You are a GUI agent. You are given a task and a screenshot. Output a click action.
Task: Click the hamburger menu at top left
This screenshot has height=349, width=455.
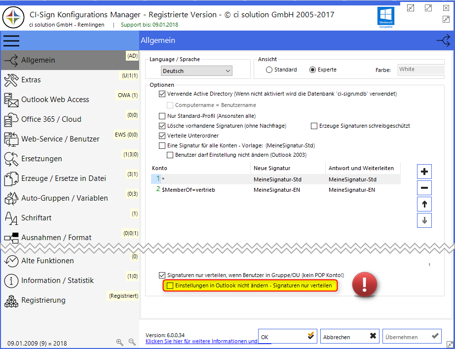coord(11,41)
